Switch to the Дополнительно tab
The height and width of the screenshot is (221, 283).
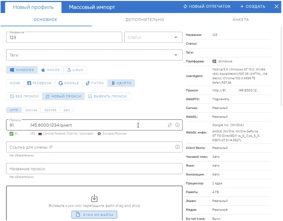click(145, 20)
